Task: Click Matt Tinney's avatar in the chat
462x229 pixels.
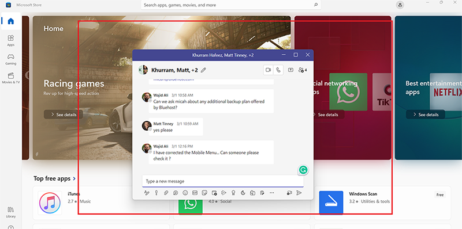Action: click(x=147, y=125)
